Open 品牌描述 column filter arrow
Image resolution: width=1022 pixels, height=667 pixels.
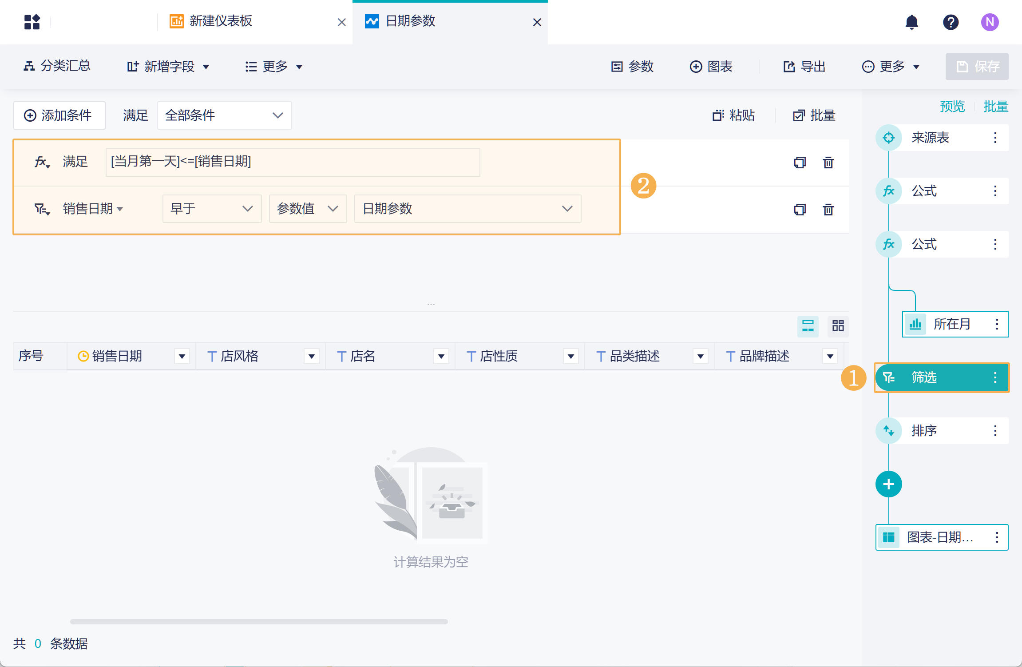[830, 356]
